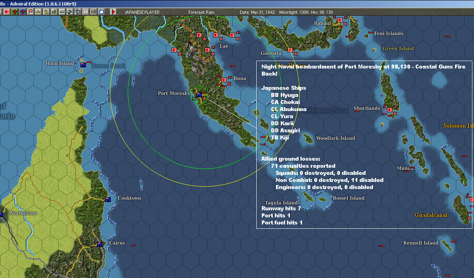The width and height of the screenshot is (474, 278).
Task: Select the Australian flag base at Cairns
Action: [x=100, y=244]
